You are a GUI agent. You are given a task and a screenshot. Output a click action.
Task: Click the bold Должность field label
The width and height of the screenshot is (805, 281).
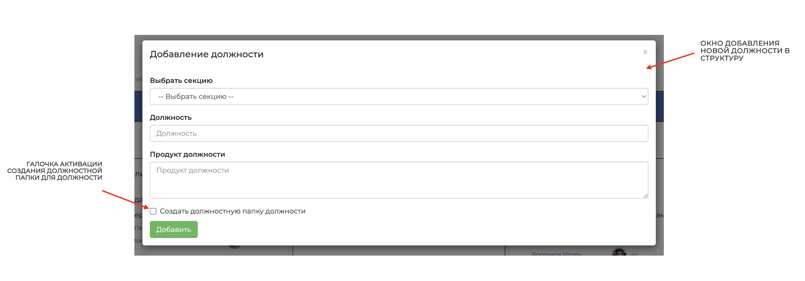(x=171, y=117)
